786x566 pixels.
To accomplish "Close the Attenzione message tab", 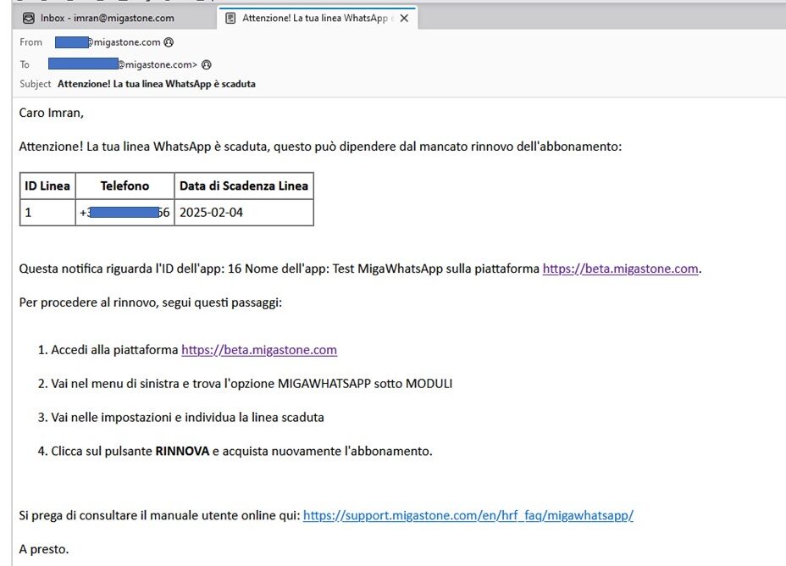I will coord(404,18).
